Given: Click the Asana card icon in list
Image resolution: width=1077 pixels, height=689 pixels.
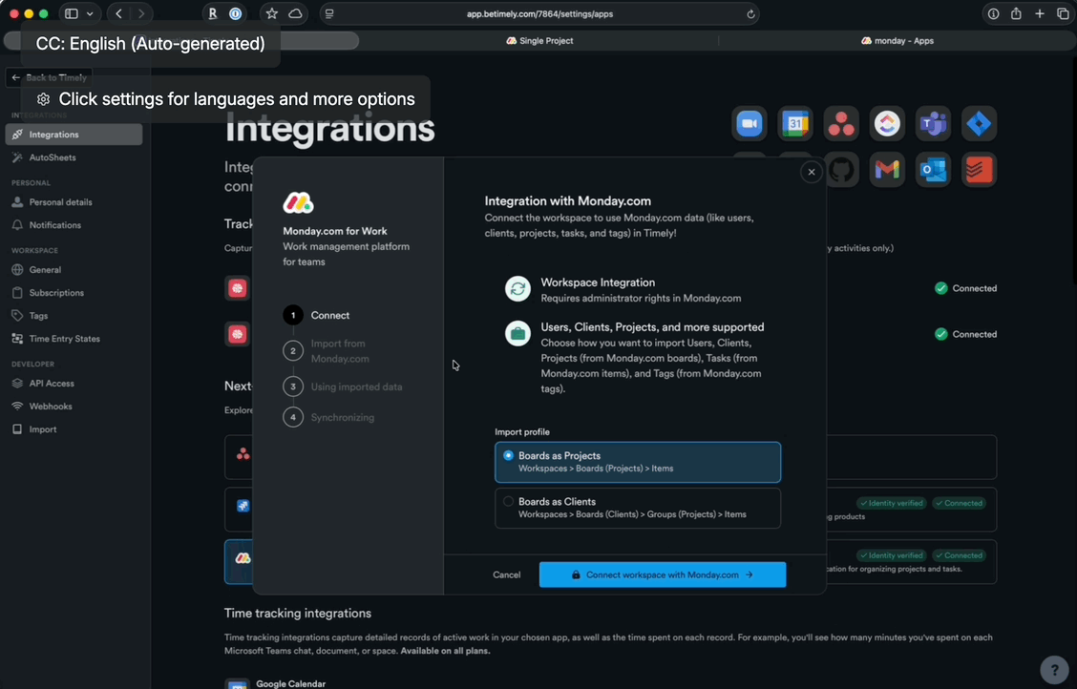Looking at the screenshot, I should (x=243, y=453).
